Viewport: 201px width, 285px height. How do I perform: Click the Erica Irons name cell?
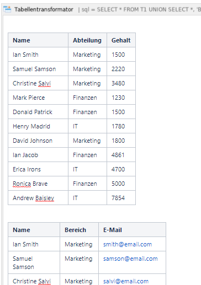pyautogui.click(x=38, y=169)
